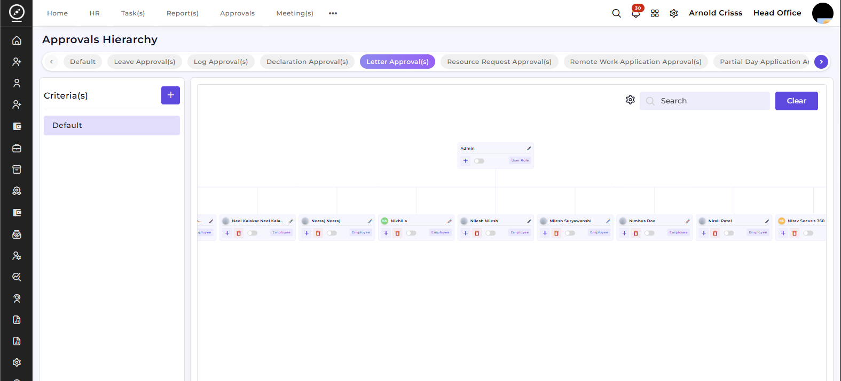Edit Nikhil a card with pencil
841x381 pixels.
[x=450, y=221]
